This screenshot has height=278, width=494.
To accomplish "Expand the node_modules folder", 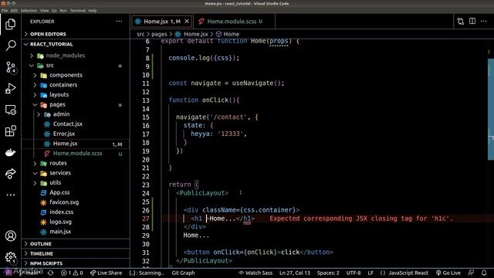I will 76,56.
